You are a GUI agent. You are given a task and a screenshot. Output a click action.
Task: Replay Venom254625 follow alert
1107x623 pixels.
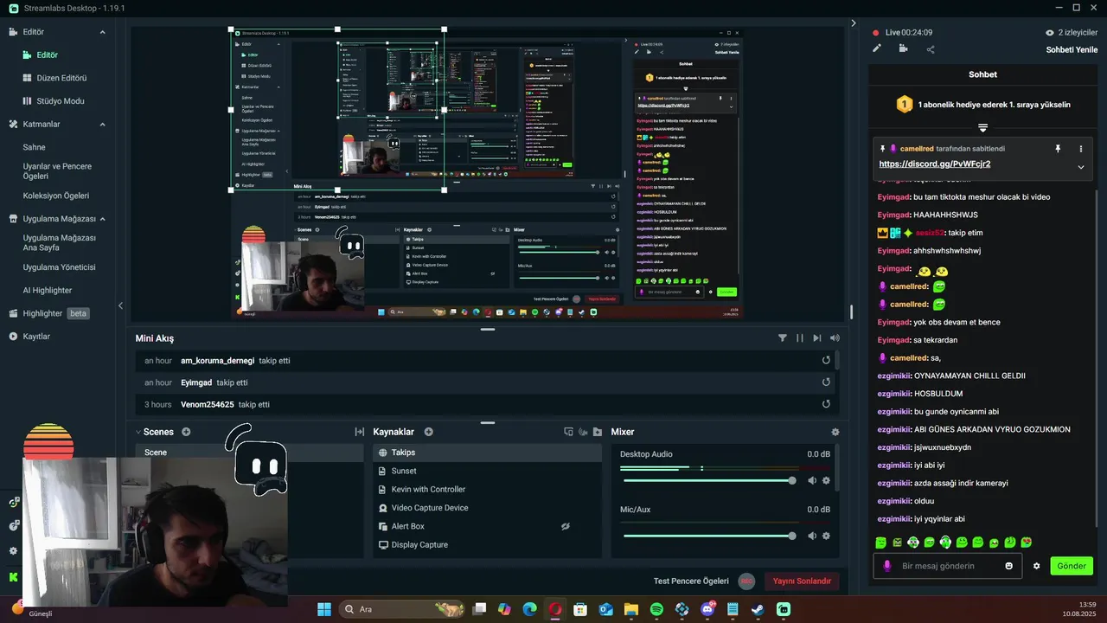click(x=826, y=404)
